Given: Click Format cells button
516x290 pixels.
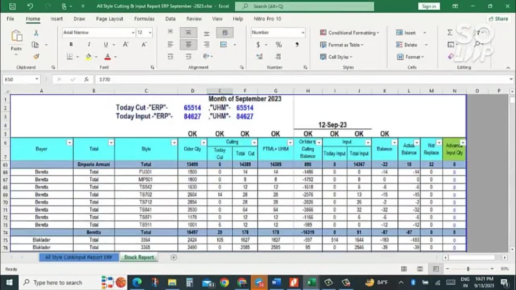Looking at the screenshot, I should (410, 57).
